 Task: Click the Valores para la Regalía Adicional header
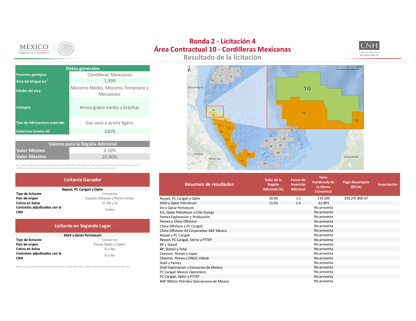pyautogui.click(x=83, y=144)
